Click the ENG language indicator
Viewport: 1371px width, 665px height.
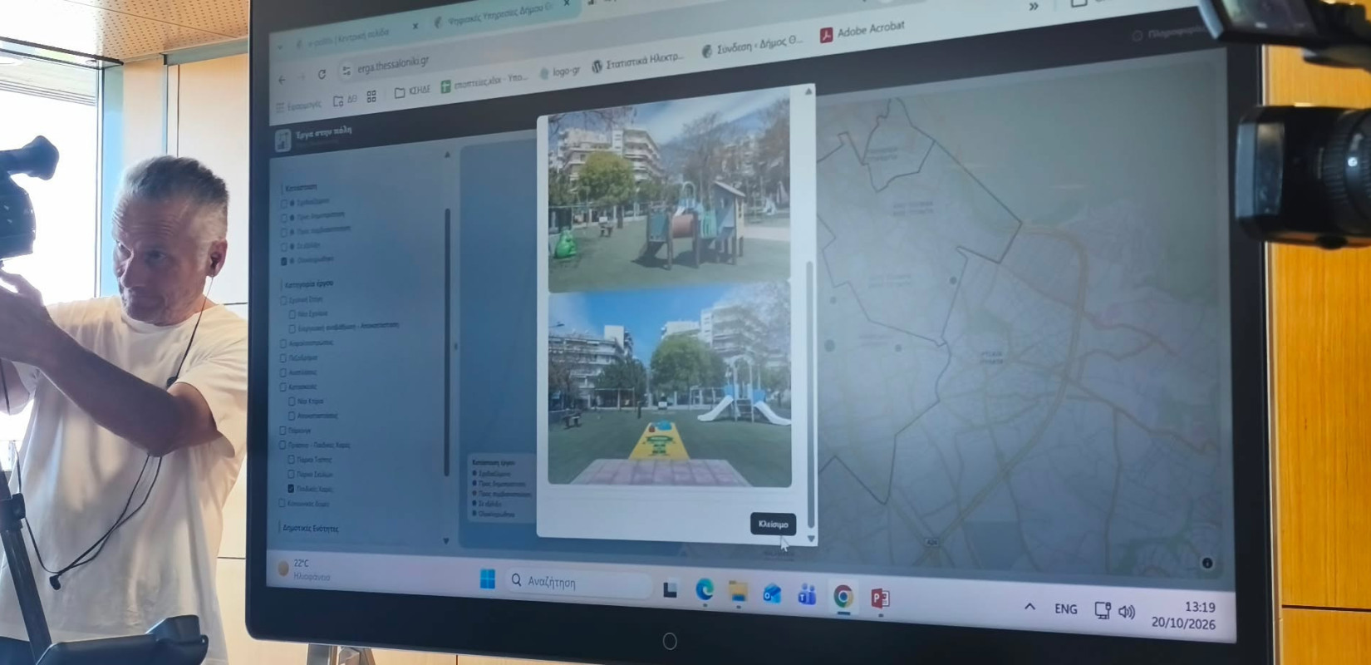[1065, 609]
